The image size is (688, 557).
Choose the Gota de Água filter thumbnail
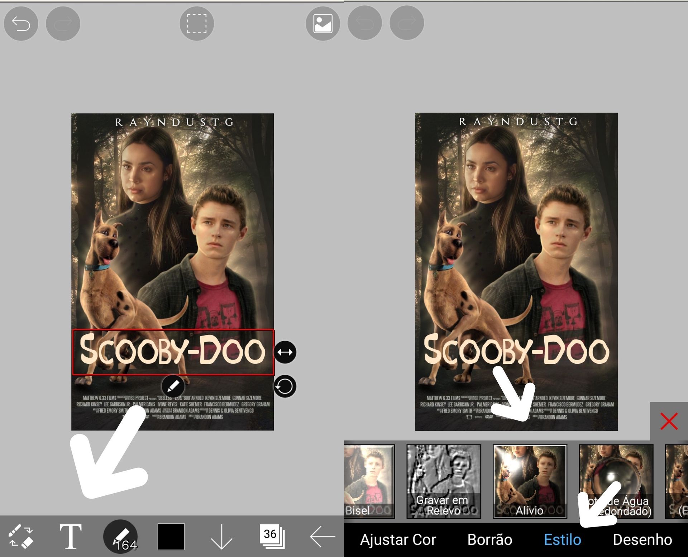pos(616,481)
